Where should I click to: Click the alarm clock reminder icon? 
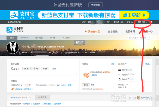(77, 42)
